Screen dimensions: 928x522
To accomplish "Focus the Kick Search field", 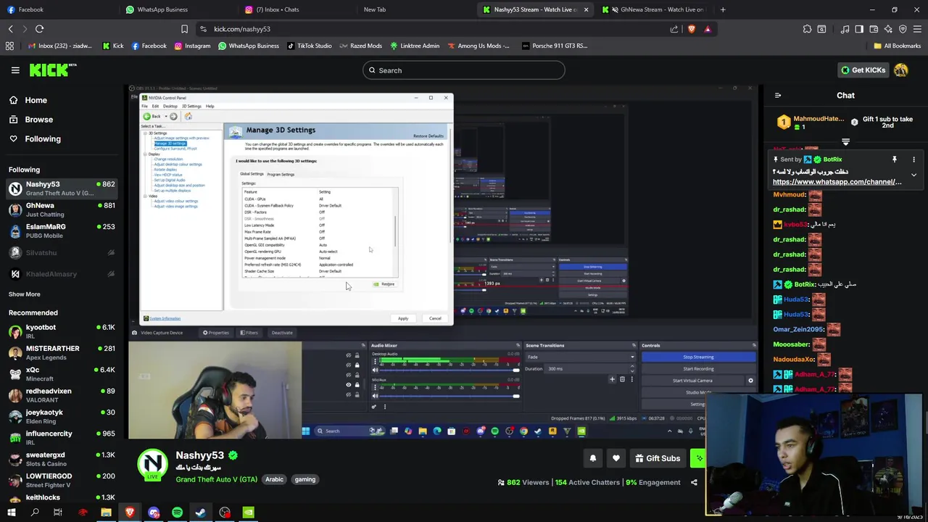I will pos(464,70).
